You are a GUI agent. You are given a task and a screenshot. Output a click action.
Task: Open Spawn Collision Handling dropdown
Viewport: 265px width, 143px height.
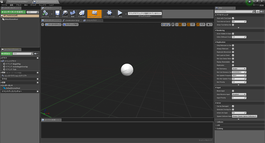(244, 116)
